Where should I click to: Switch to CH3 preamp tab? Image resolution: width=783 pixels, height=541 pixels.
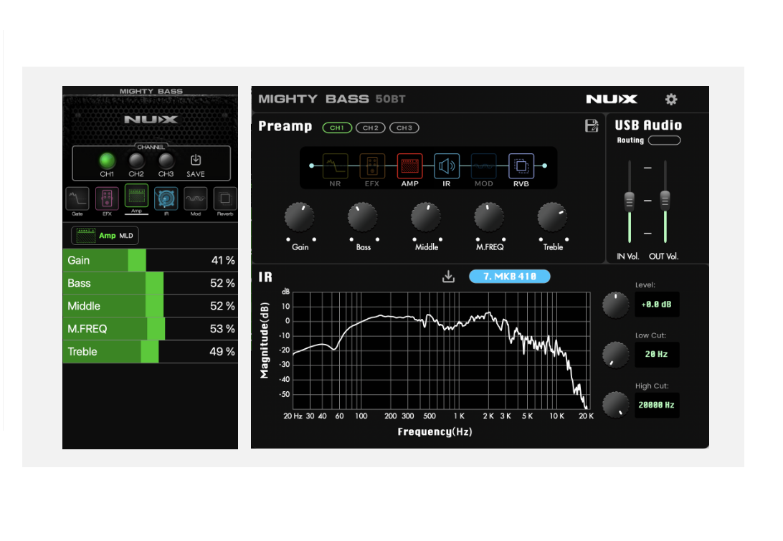coord(404,128)
